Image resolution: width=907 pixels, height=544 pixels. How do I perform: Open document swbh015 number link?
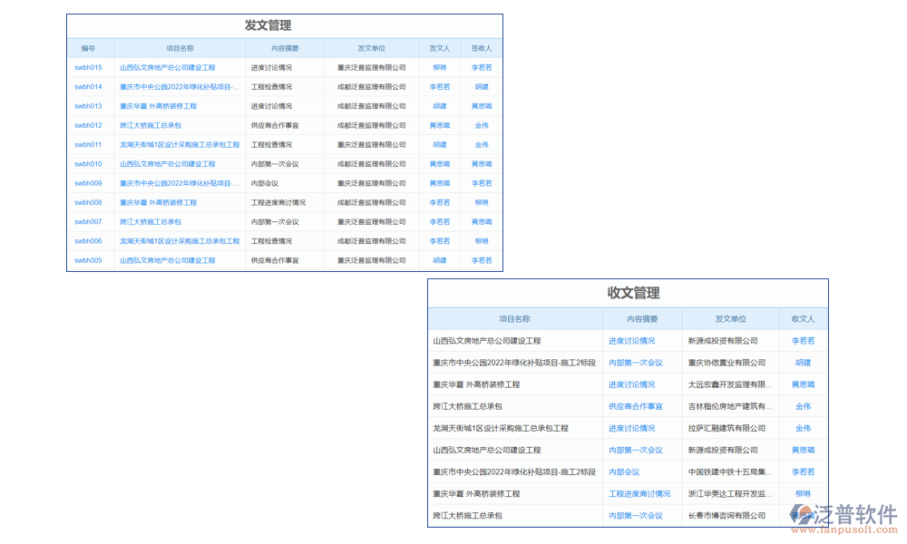point(90,67)
